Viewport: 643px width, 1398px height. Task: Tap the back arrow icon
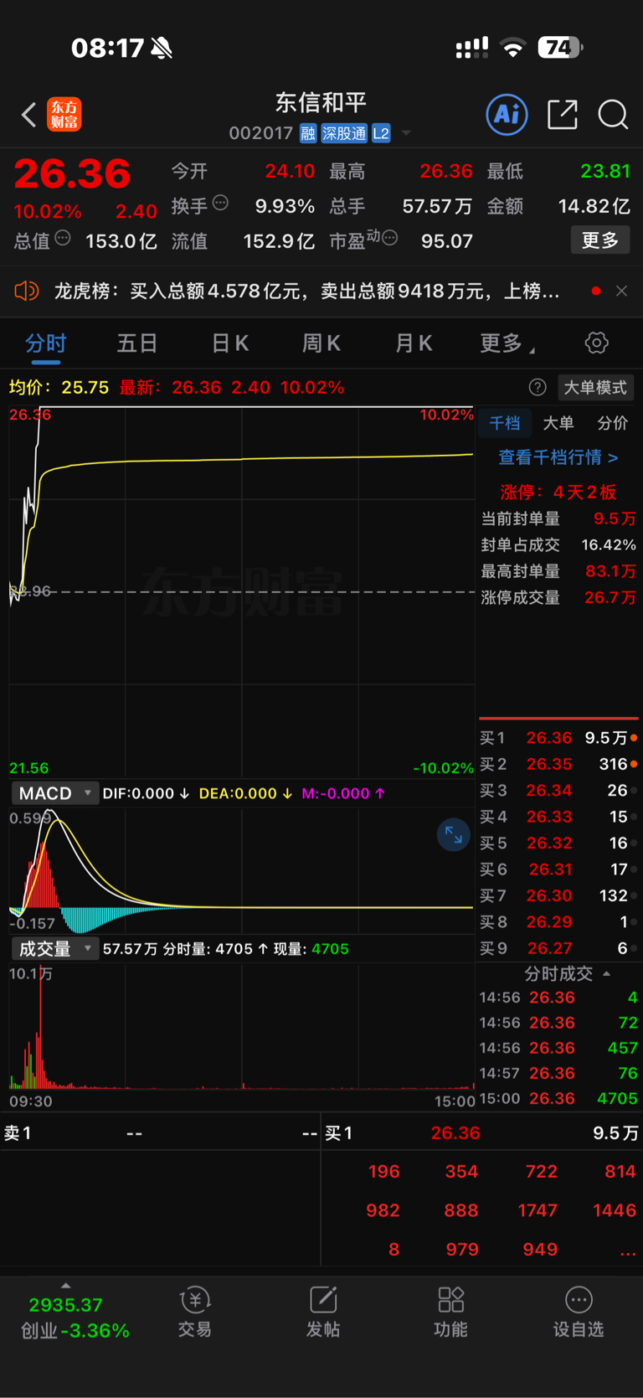click(28, 115)
